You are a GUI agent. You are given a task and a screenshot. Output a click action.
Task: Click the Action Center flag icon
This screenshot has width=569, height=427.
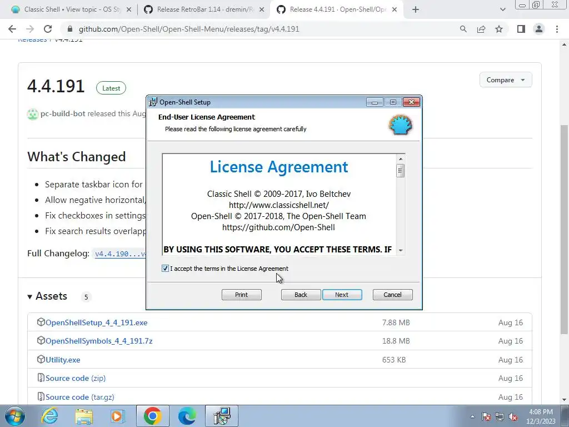tap(486, 417)
